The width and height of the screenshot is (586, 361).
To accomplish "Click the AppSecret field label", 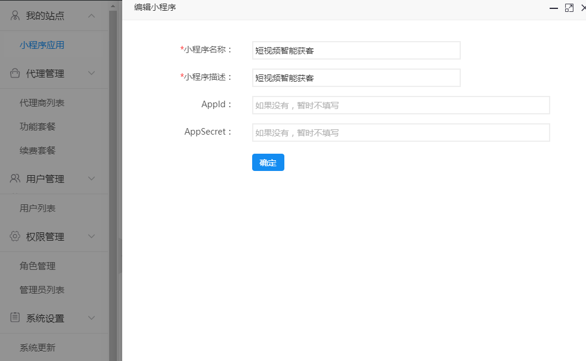I will [208, 132].
